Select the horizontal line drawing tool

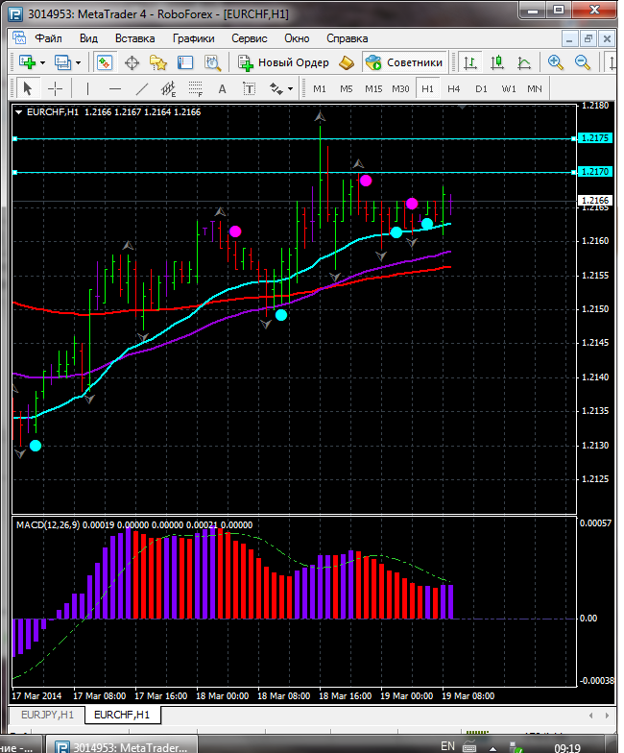tap(115, 88)
